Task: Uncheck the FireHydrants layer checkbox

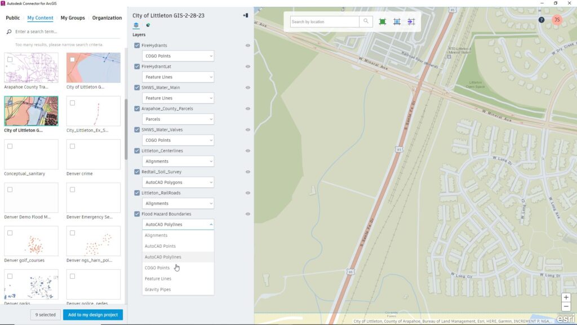Action: (137, 45)
